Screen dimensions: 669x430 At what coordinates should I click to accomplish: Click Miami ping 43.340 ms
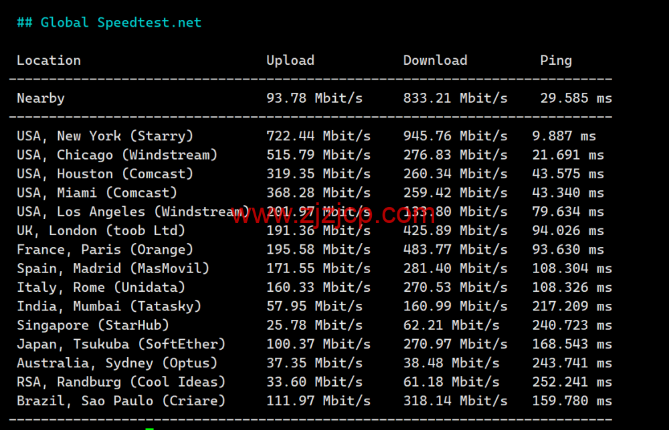(x=568, y=193)
